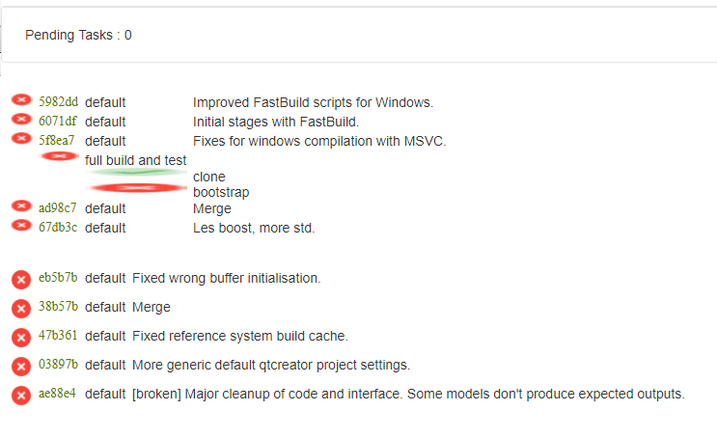
Task: Click red X icon for commit 03897b
Action: click(21, 367)
